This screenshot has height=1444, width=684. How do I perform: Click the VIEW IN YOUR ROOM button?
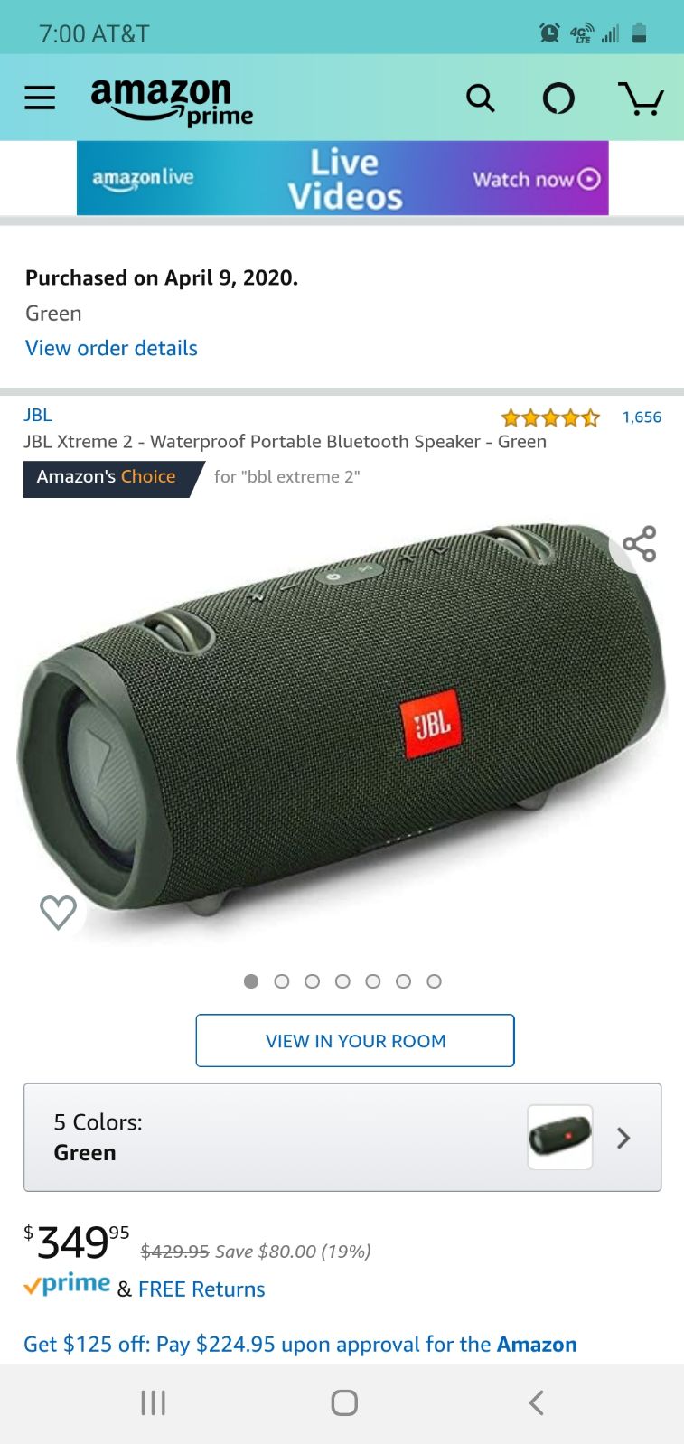[355, 1040]
